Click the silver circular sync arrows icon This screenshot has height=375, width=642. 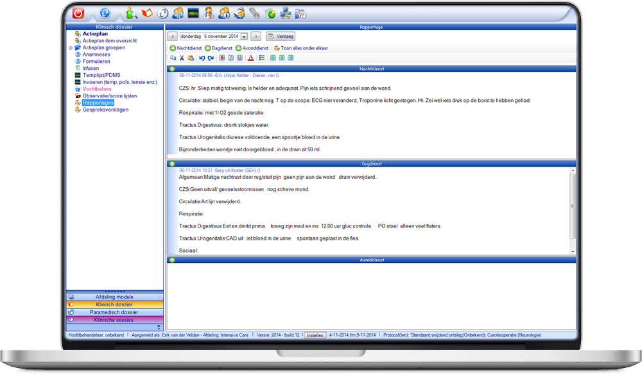tap(162, 13)
